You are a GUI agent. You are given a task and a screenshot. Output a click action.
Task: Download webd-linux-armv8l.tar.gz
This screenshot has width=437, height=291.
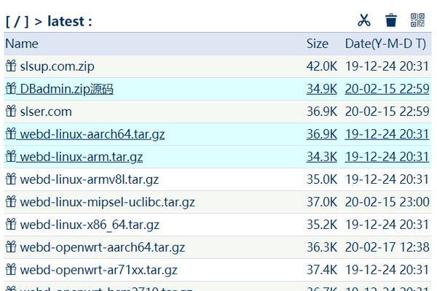pos(90,179)
